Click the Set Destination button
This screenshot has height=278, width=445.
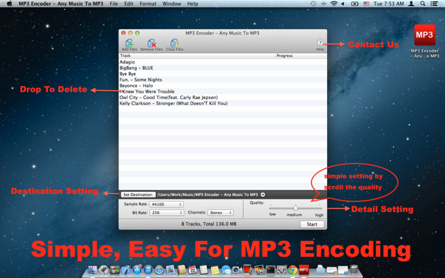[138, 195]
